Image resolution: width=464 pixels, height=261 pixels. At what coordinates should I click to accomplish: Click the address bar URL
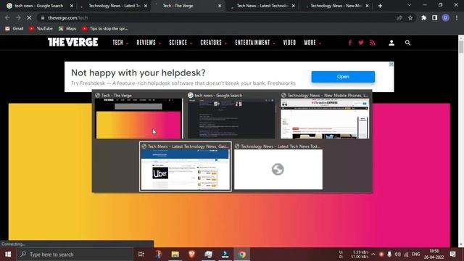point(67,17)
